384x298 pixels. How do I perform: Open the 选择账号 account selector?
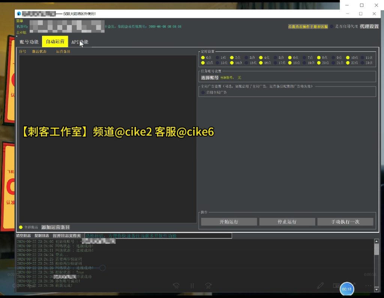click(x=210, y=77)
